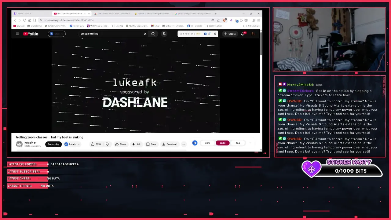Click the browser forward arrow
The image size is (391, 220).
[20, 20]
